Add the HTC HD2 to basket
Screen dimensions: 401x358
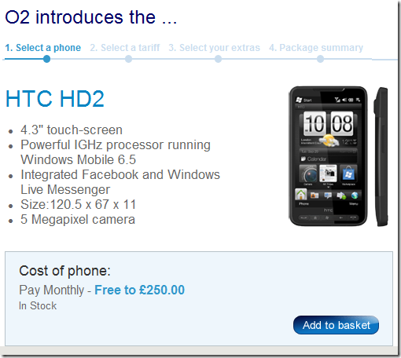click(336, 325)
